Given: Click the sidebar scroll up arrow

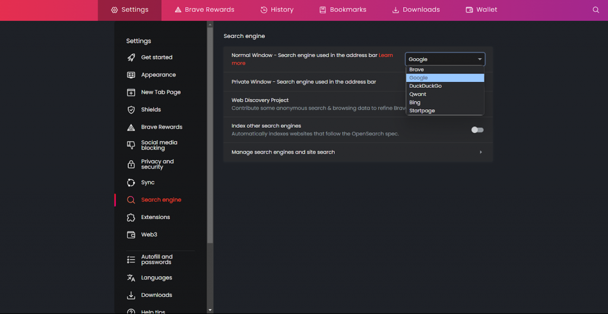Looking at the screenshot, I should [210, 24].
